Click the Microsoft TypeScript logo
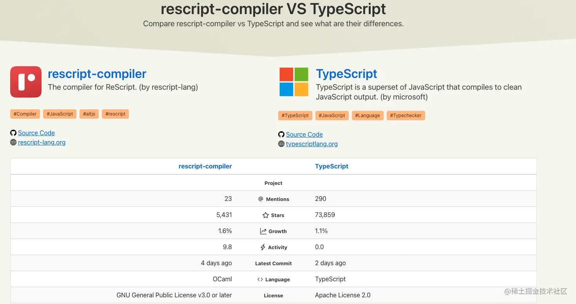This screenshot has width=576, height=304. pyautogui.click(x=293, y=82)
